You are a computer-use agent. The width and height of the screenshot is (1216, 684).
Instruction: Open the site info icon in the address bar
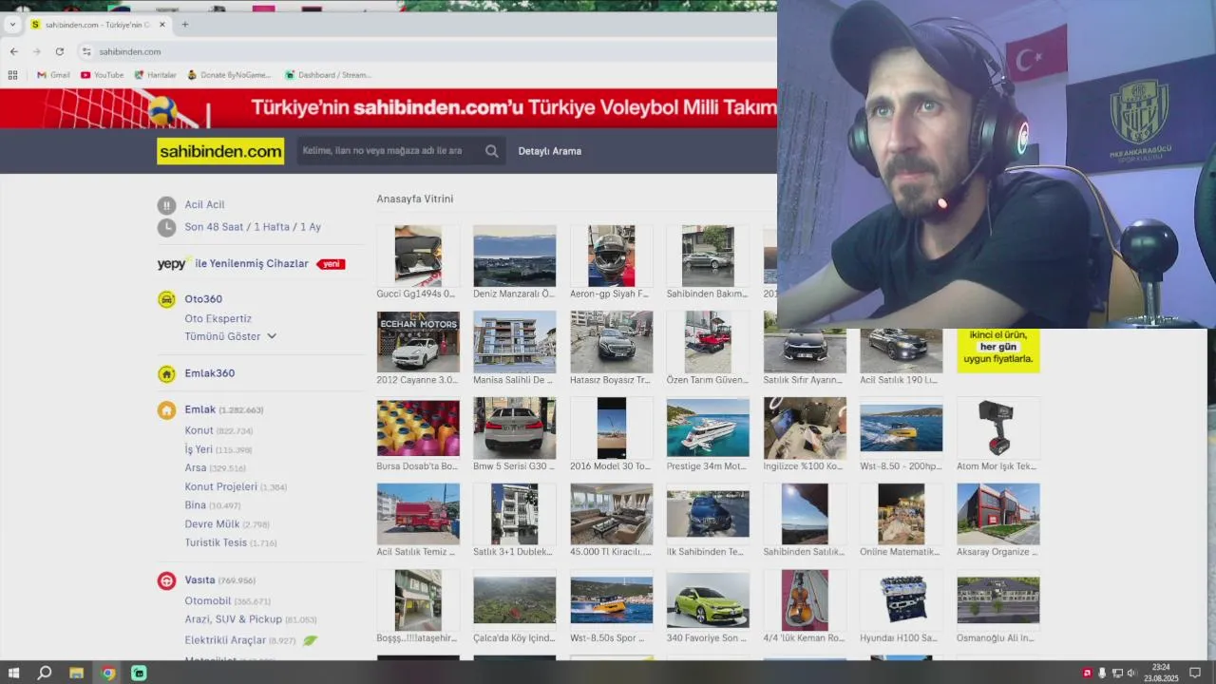point(86,51)
